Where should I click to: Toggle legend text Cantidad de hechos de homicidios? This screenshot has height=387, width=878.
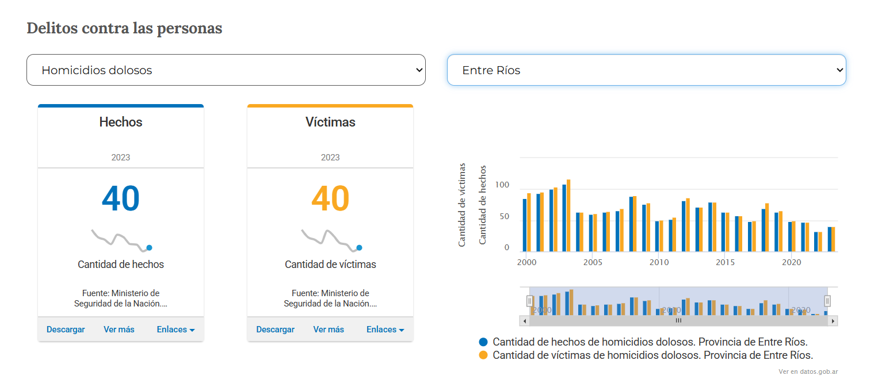tap(650, 342)
